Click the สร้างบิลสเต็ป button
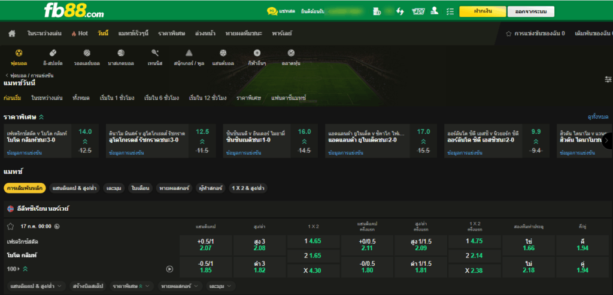613x295 pixels. point(88,286)
